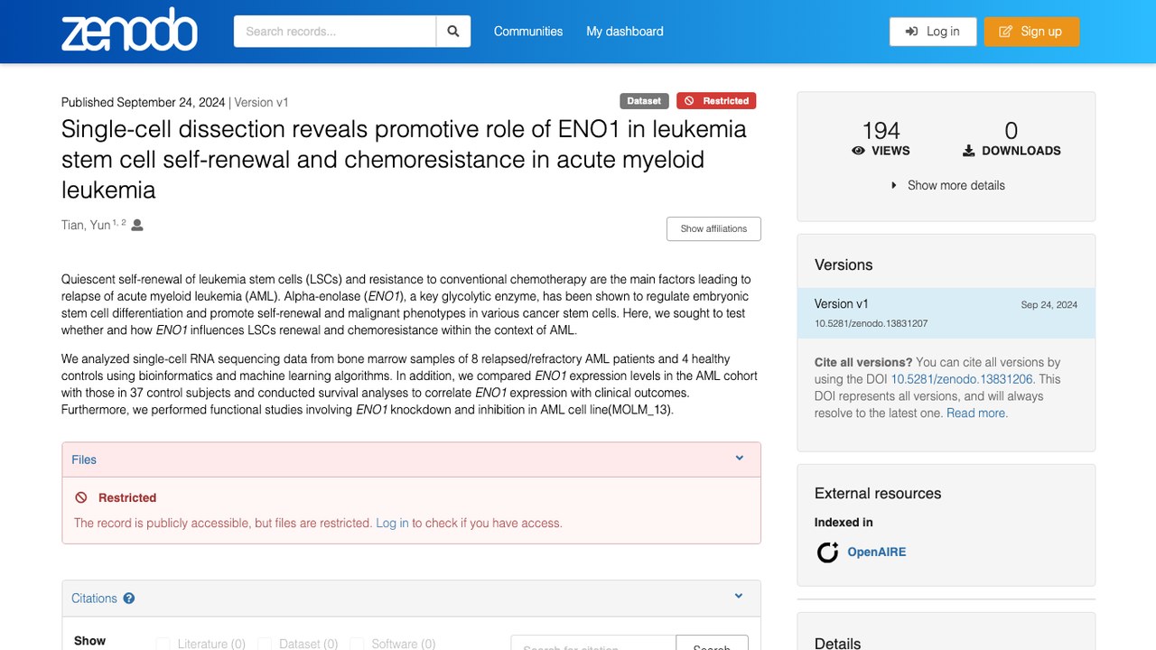The image size is (1156, 650).
Task: Click the Search for citation field
Action: tap(593, 643)
